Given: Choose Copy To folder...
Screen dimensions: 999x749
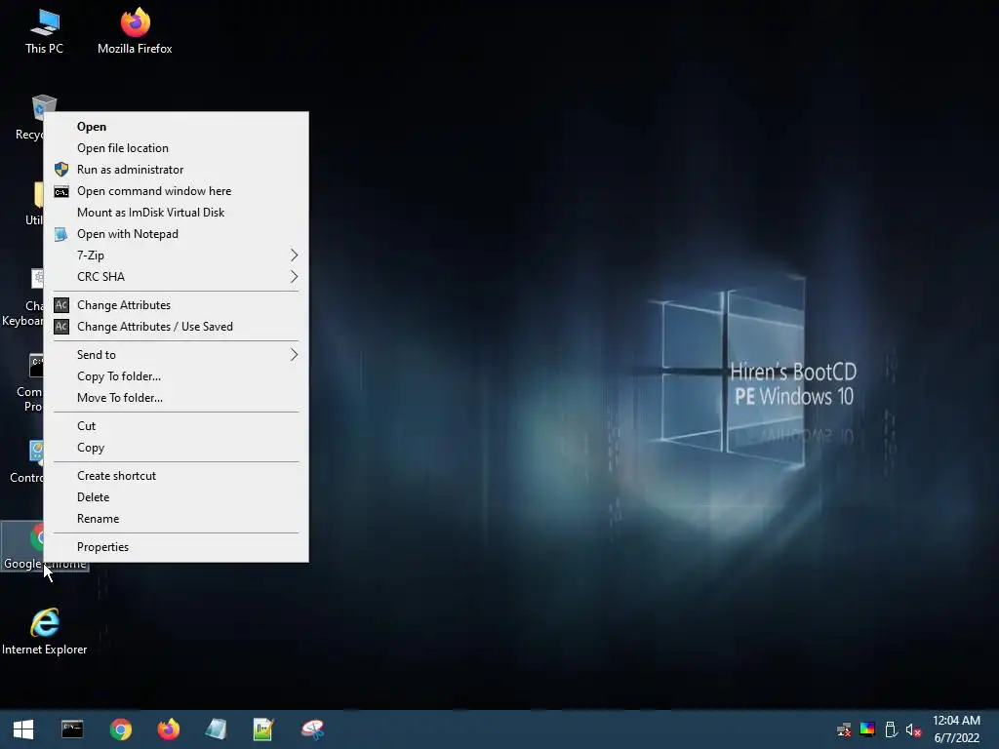Looking at the screenshot, I should pyautogui.click(x=176, y=376).
